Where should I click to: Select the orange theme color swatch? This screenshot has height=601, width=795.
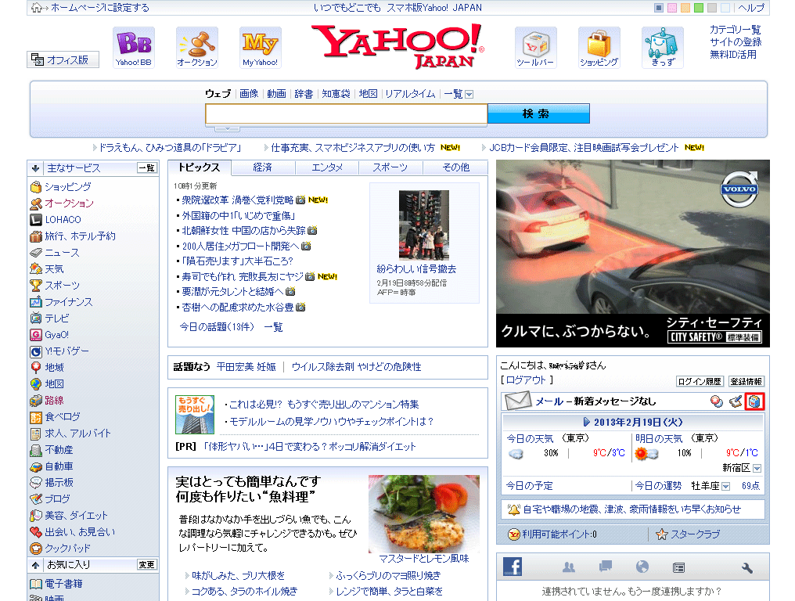[x=685, y=8]
